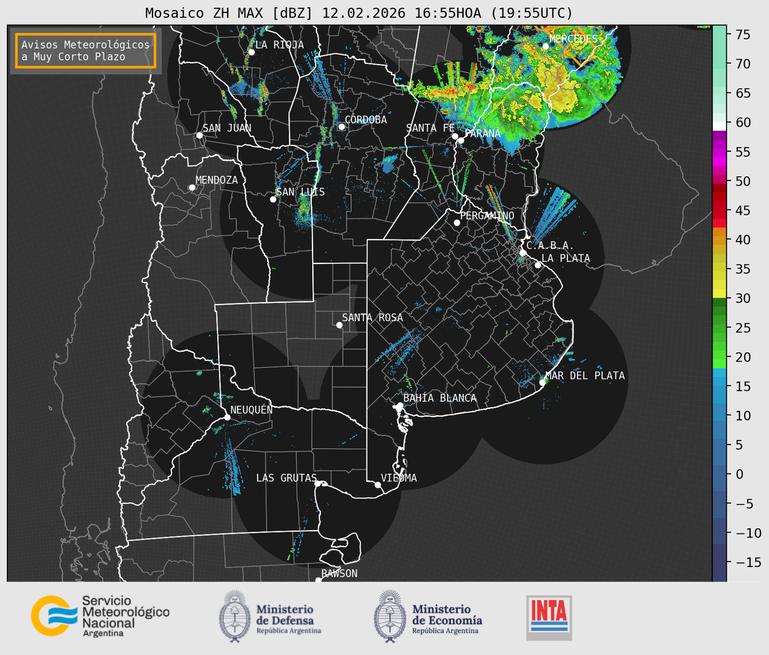Click the Ministerio de Economía emblem
Image resolution: width=769 pixels, height=655 pixels.
[x=390, y=616]
